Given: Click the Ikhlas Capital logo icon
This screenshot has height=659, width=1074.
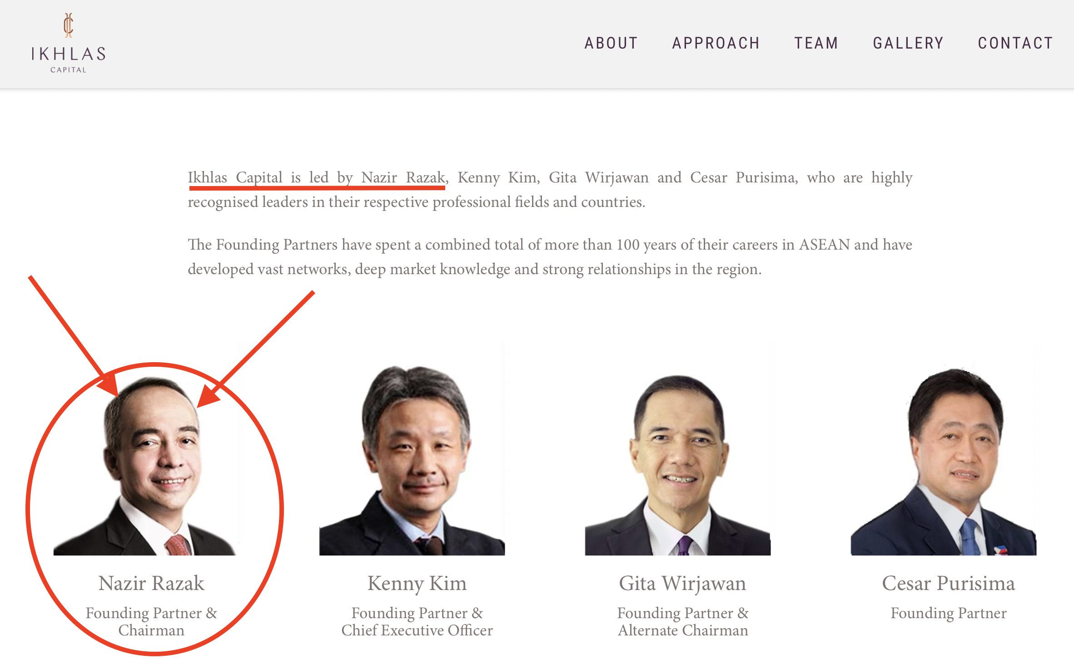Looking at the screenshot, I should tap(68, 25).
